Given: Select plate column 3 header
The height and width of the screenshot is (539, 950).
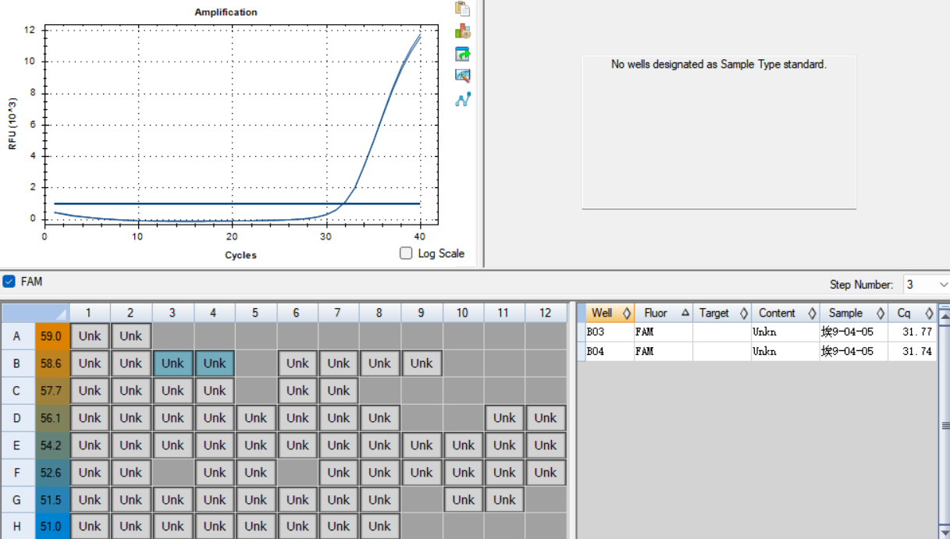Looking at the screenshot, I should point(173,313).
